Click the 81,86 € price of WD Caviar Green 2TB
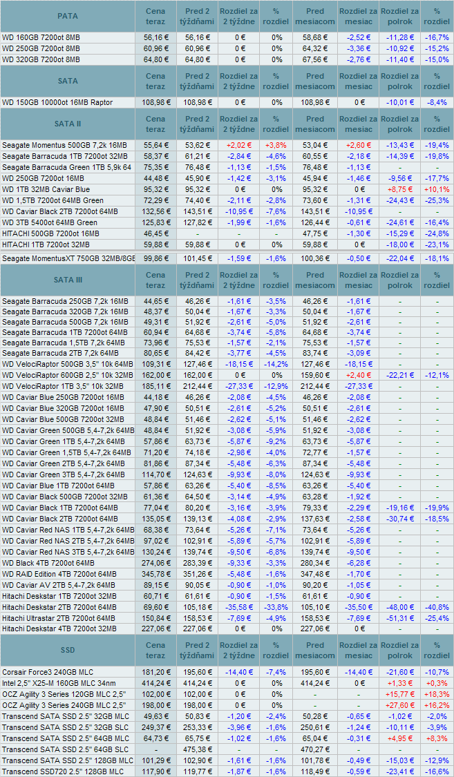454x777 pixels. pyautogui.click(x=156, y=464)
